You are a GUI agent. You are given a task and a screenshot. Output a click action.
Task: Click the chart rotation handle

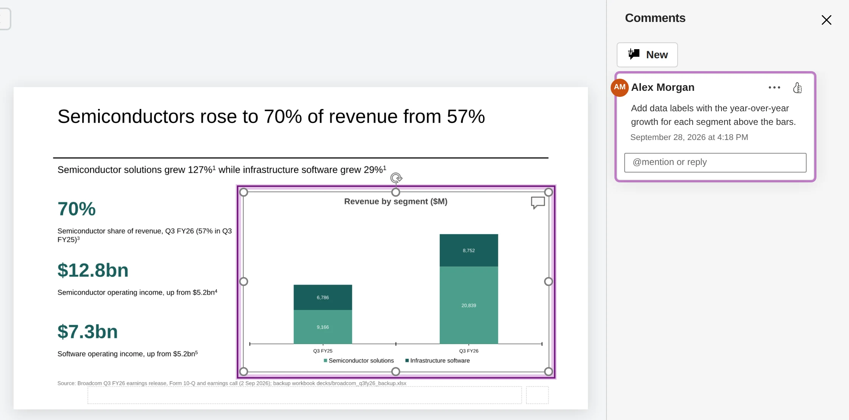coord(396,178)
